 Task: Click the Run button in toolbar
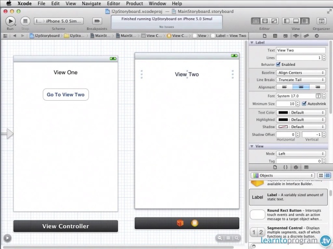pos(10,21)
